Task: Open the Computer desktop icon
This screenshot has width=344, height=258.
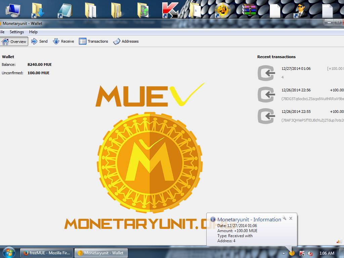Action: click(x=13, y=10)
